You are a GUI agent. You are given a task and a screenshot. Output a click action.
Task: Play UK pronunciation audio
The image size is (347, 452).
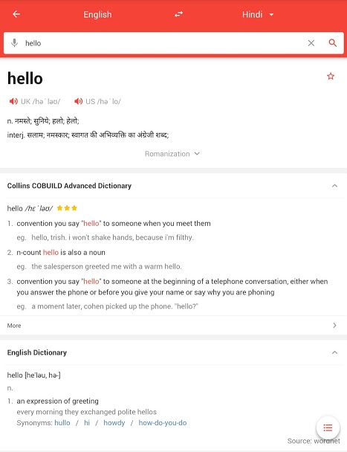click(x=13, y=101)
